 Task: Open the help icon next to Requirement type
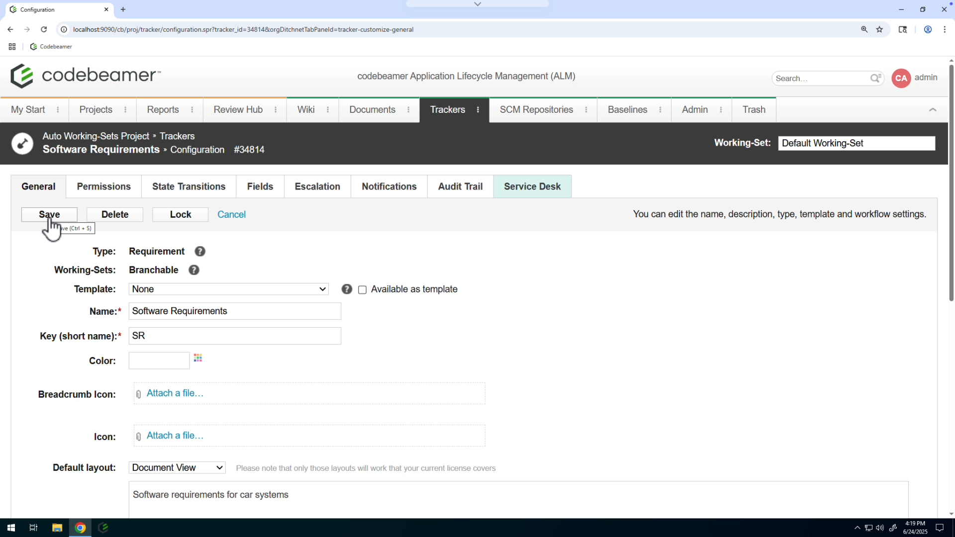[x=200, y=252]
